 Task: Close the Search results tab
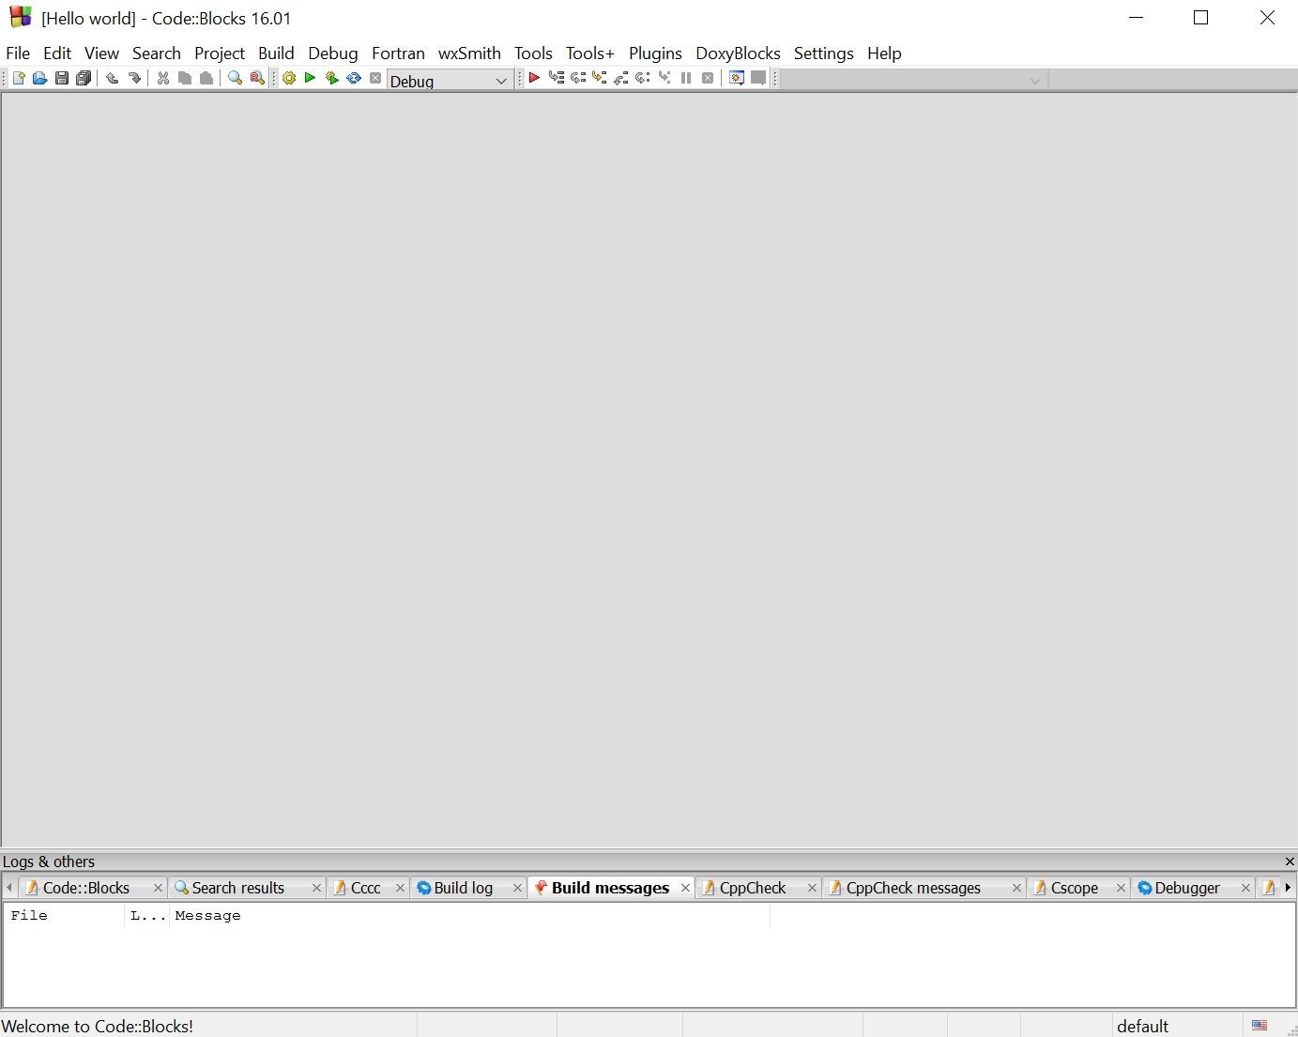pyautogui.click(x=316, y=888)
